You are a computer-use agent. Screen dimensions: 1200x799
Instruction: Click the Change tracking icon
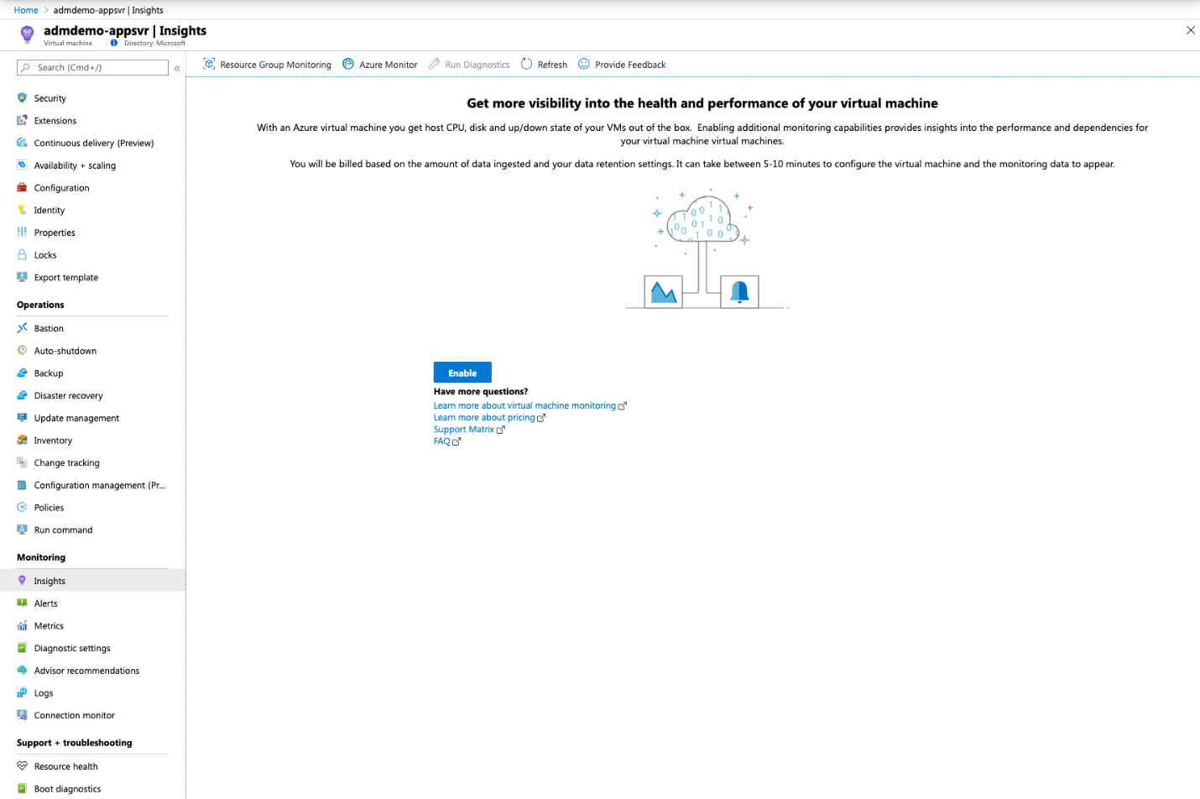[22, 462]
